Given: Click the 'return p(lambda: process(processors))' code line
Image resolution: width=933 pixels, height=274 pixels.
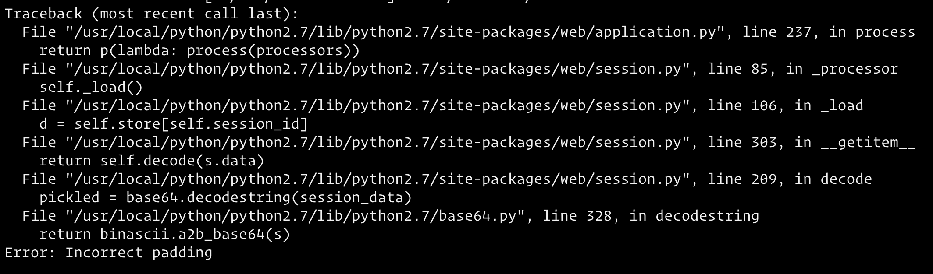Looking at the screenshot, I should (x=199, y=51).
